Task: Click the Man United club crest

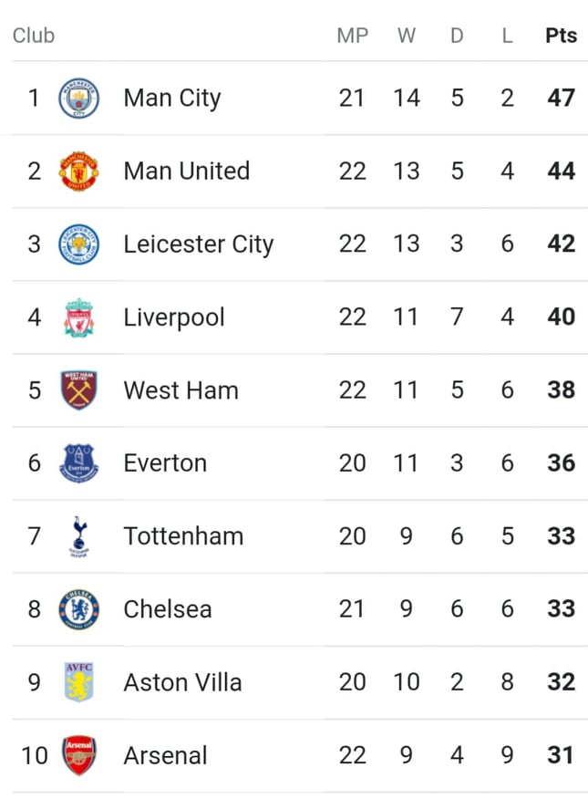Action: pyautogui.click(x=79, y=171)
